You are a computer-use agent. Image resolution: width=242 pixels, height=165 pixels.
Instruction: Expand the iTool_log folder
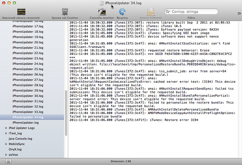tap(6, 133)
